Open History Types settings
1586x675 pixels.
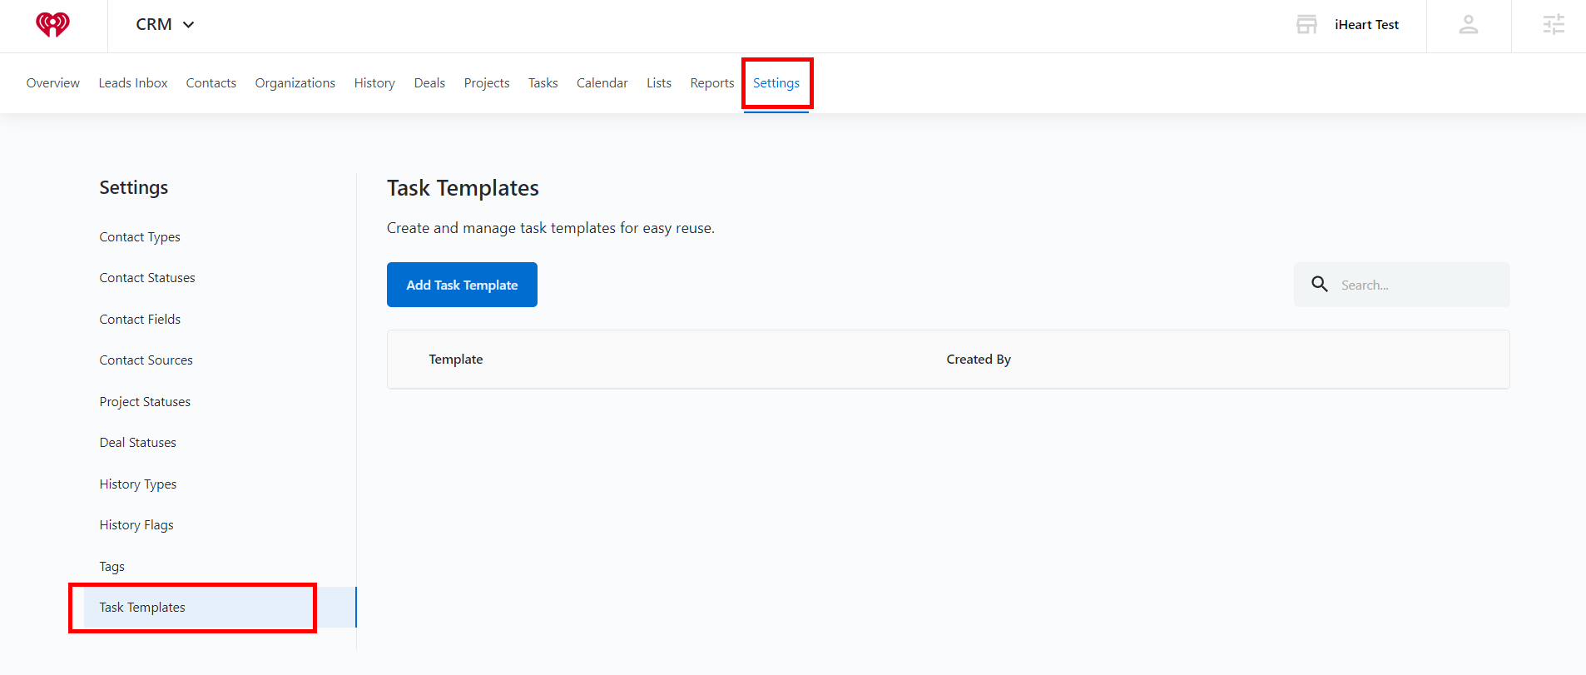tap(138, 484)
